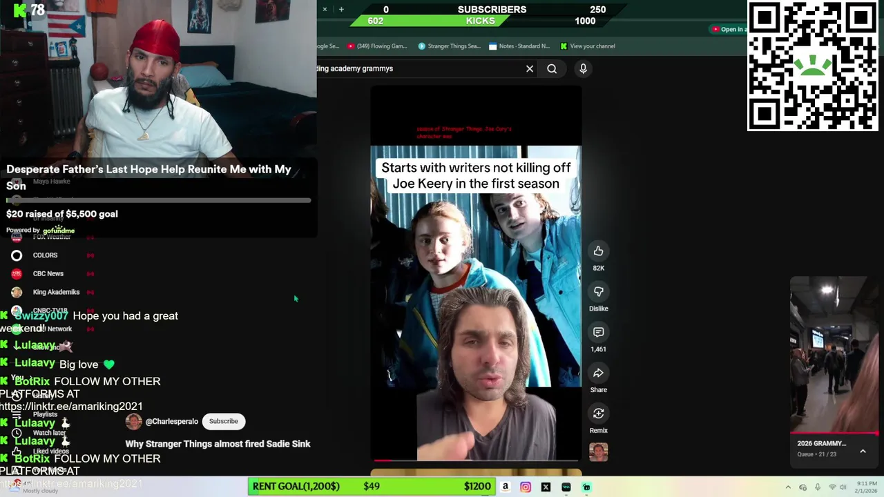This screenshot has width=884, height=497.
Task: Open @Charlesperalo channel name
Action: click(x=171, y=421)
